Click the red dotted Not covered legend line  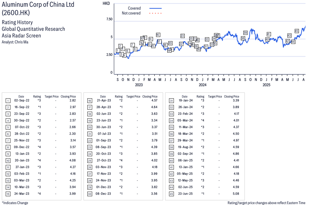[156, 13]
